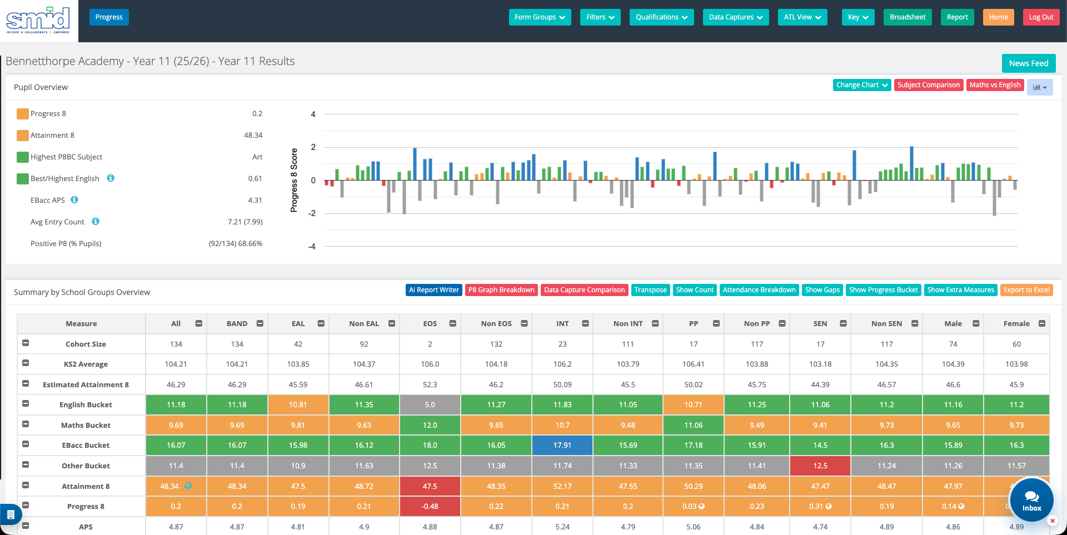Toggle the EBacc Bucket row
This screenshot has width=1067, height=535.
coord(26,444)
